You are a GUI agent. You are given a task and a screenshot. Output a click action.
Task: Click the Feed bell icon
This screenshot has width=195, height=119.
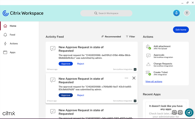click(5, 35)
